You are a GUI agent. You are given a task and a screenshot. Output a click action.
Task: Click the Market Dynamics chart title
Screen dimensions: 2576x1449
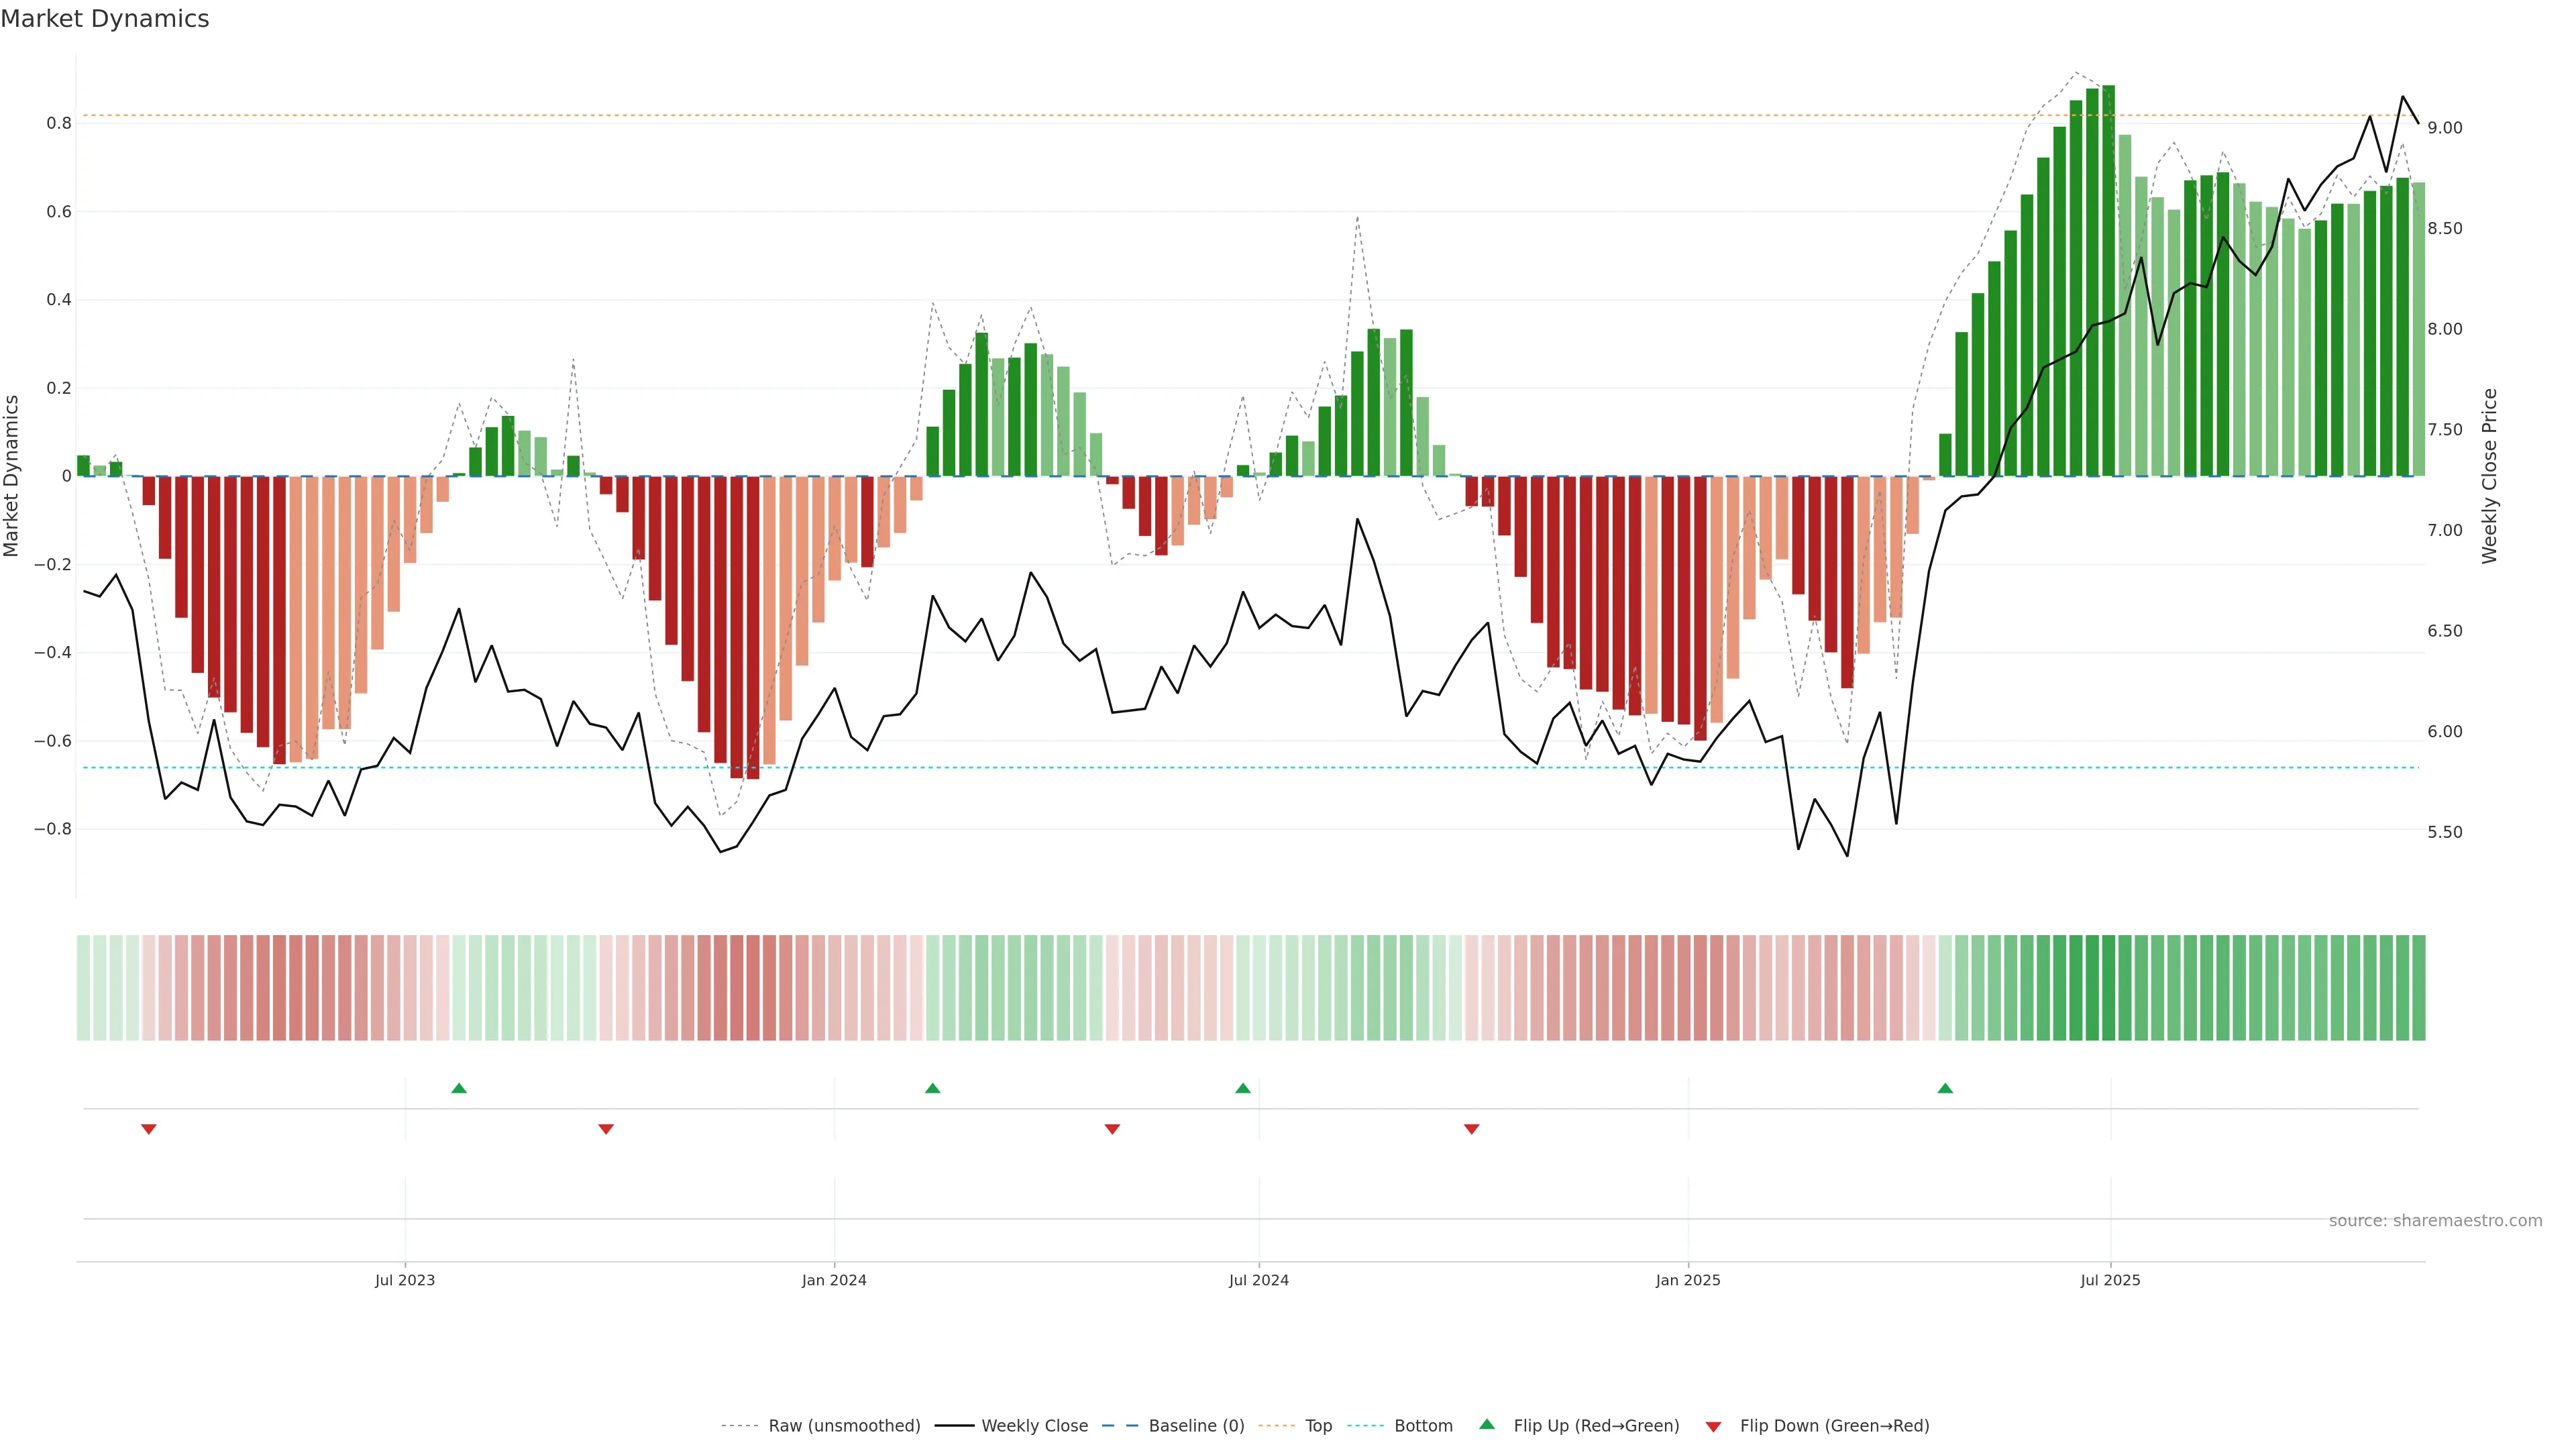click(105, 19)
